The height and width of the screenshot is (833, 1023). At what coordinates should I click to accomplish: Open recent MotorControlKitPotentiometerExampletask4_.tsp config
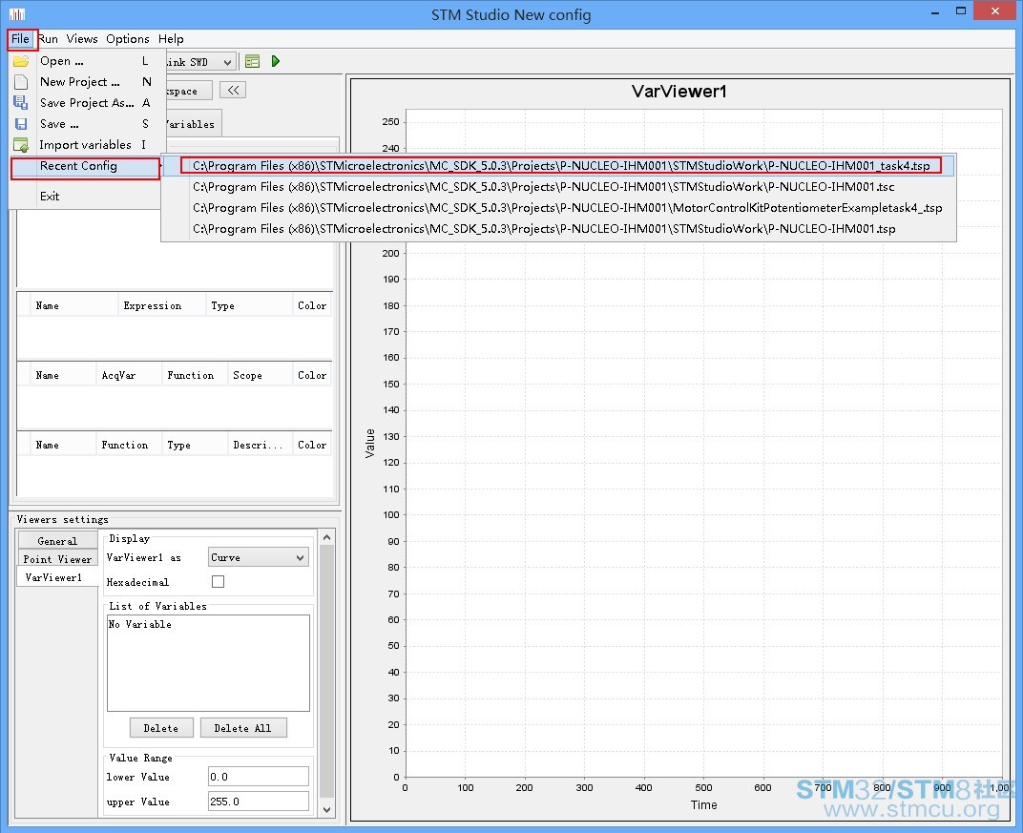pyautogui.click(x=559, y=207)
